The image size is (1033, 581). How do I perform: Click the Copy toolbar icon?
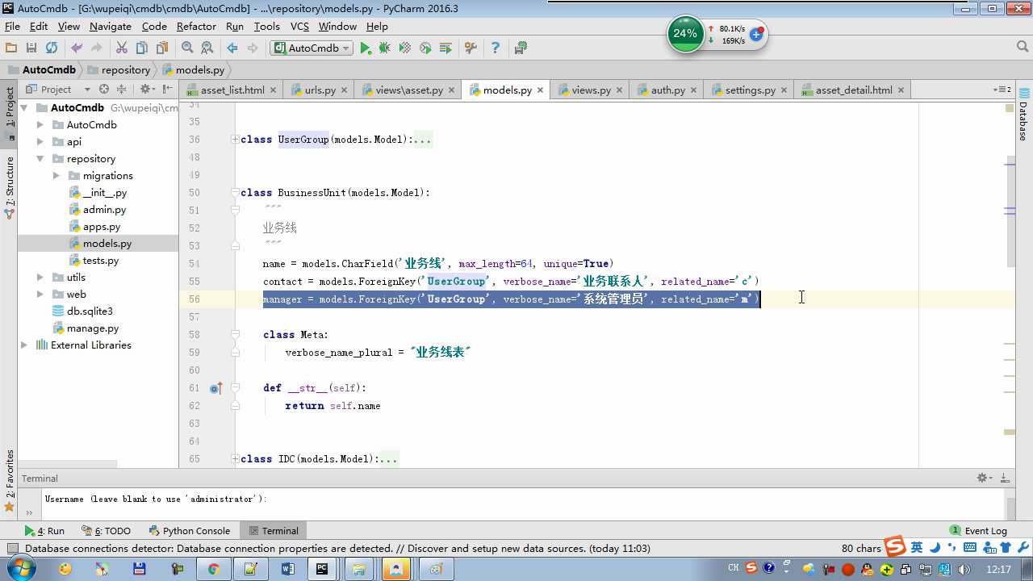pyautogui.click(x=142, y=48)
